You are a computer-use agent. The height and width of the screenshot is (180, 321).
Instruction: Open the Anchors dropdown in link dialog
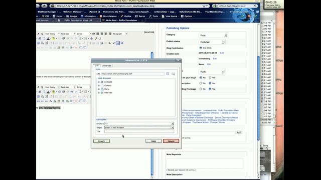pyautogui.click(x=139, y=123)
